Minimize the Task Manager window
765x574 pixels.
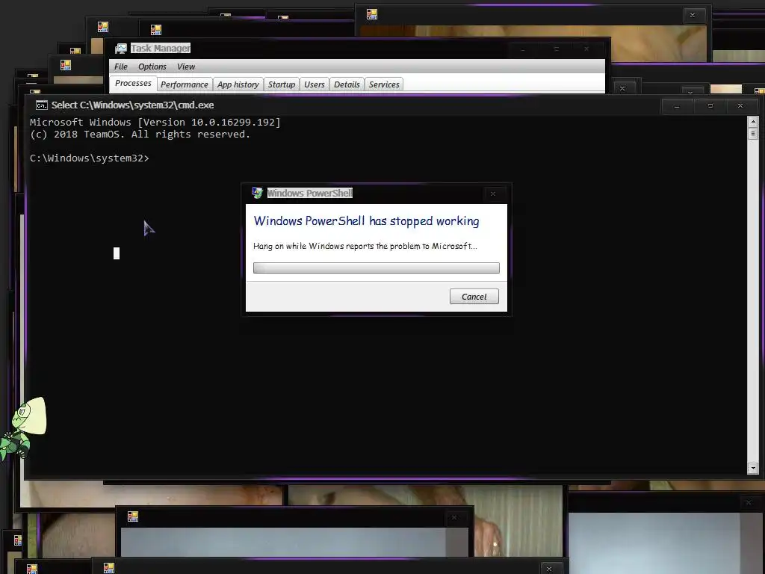tap(522, 49)
